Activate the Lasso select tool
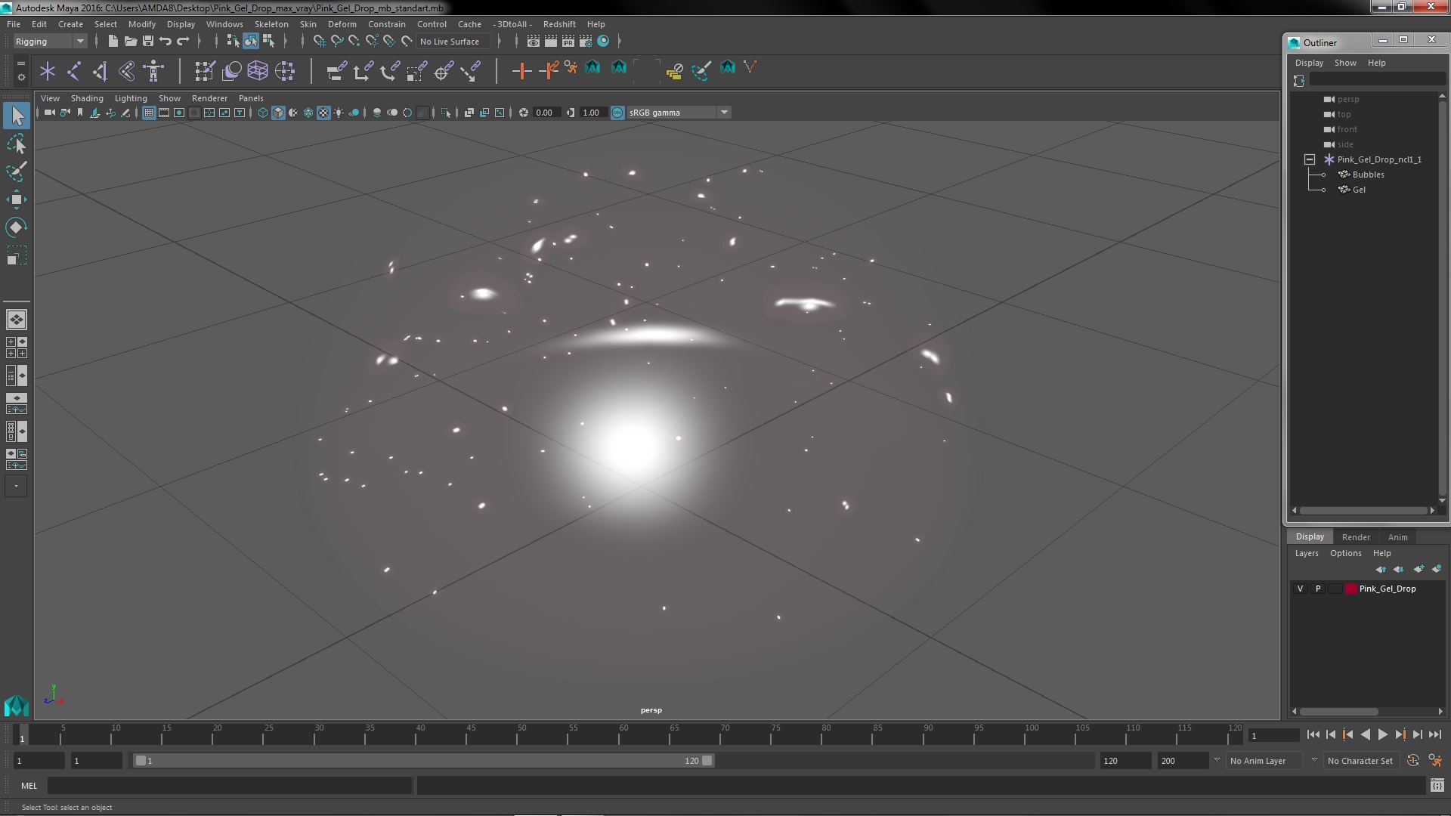 coord(17,144)
